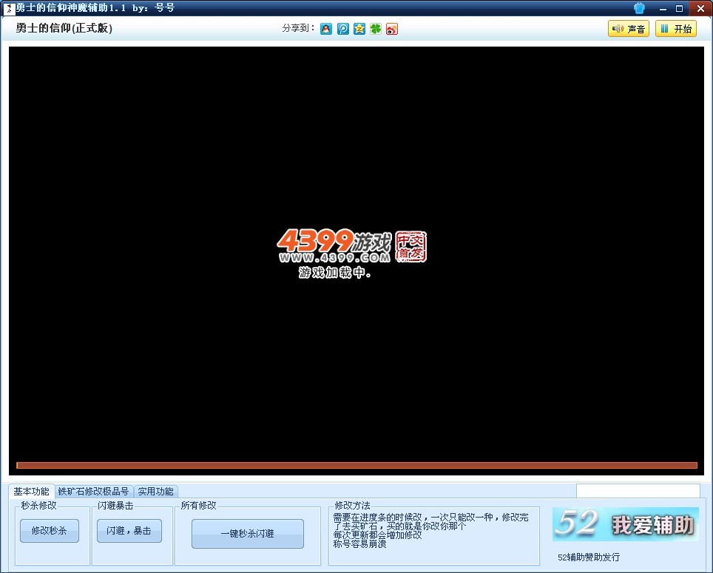Click the 修改方法 group label
The width and height of the screenshot is (713, 573).
[x=352, y=505]
